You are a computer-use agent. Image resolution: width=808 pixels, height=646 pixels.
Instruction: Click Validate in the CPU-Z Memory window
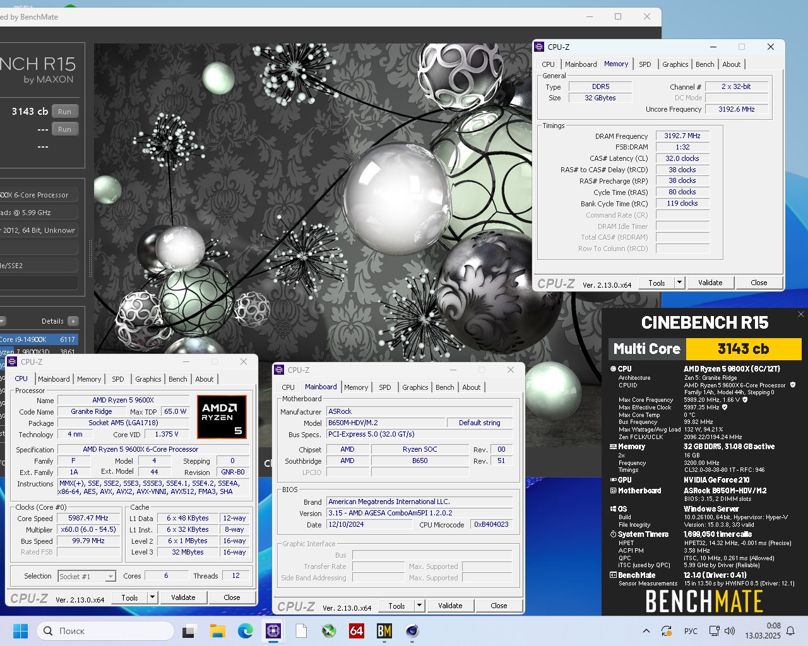710,283
